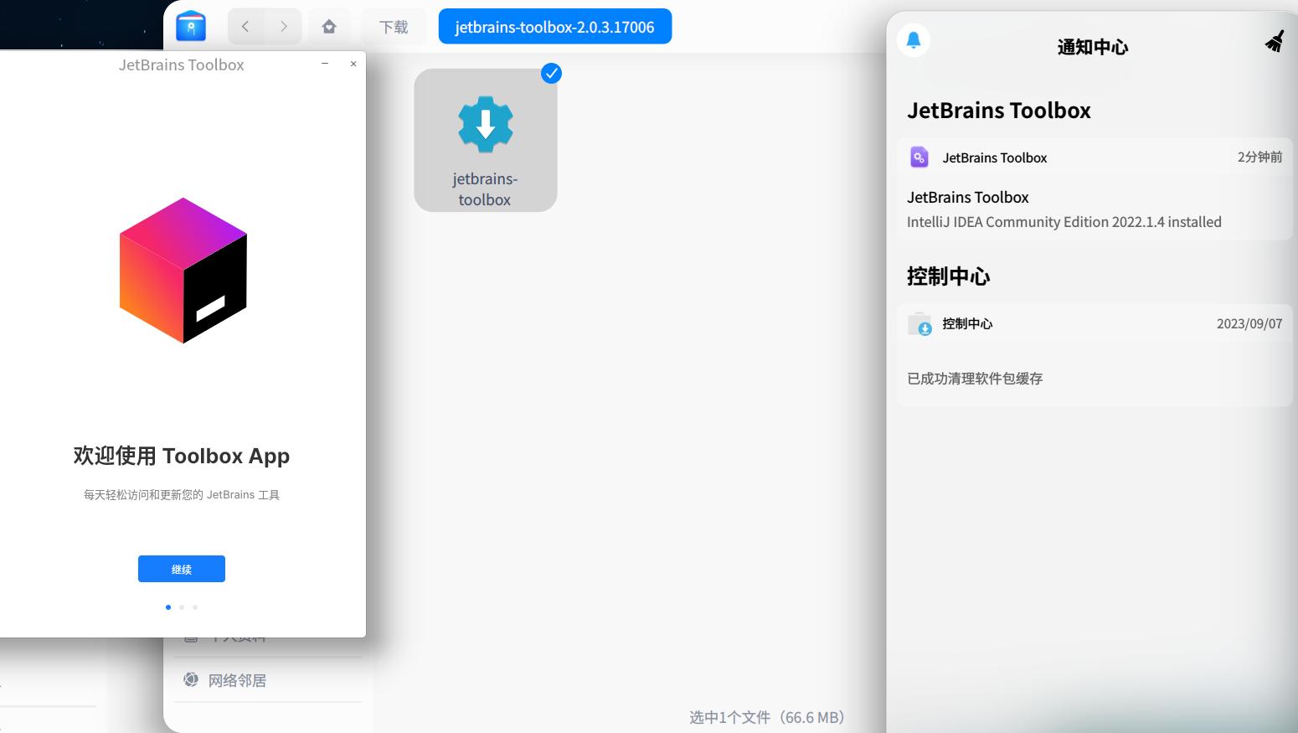Close the JetBrains Toolbox window
This screenshot has width=1298, height=733.
pos(353,64)
